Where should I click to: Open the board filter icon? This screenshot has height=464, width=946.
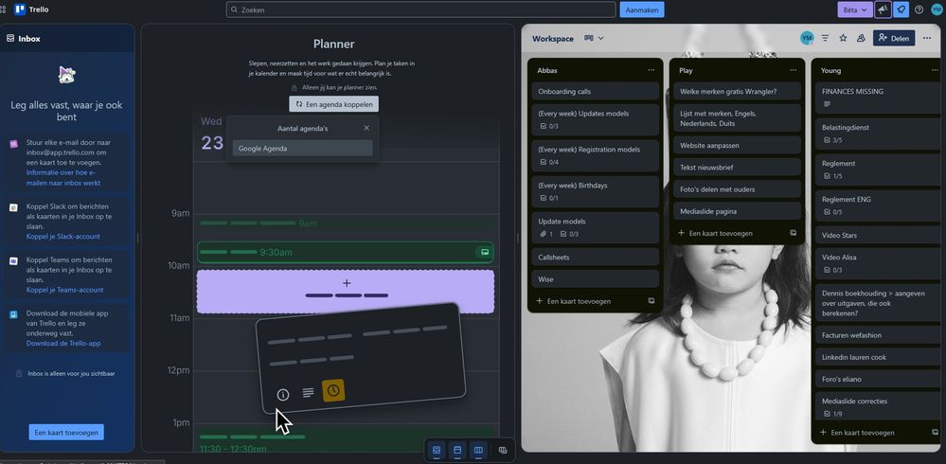click(825, 38)
